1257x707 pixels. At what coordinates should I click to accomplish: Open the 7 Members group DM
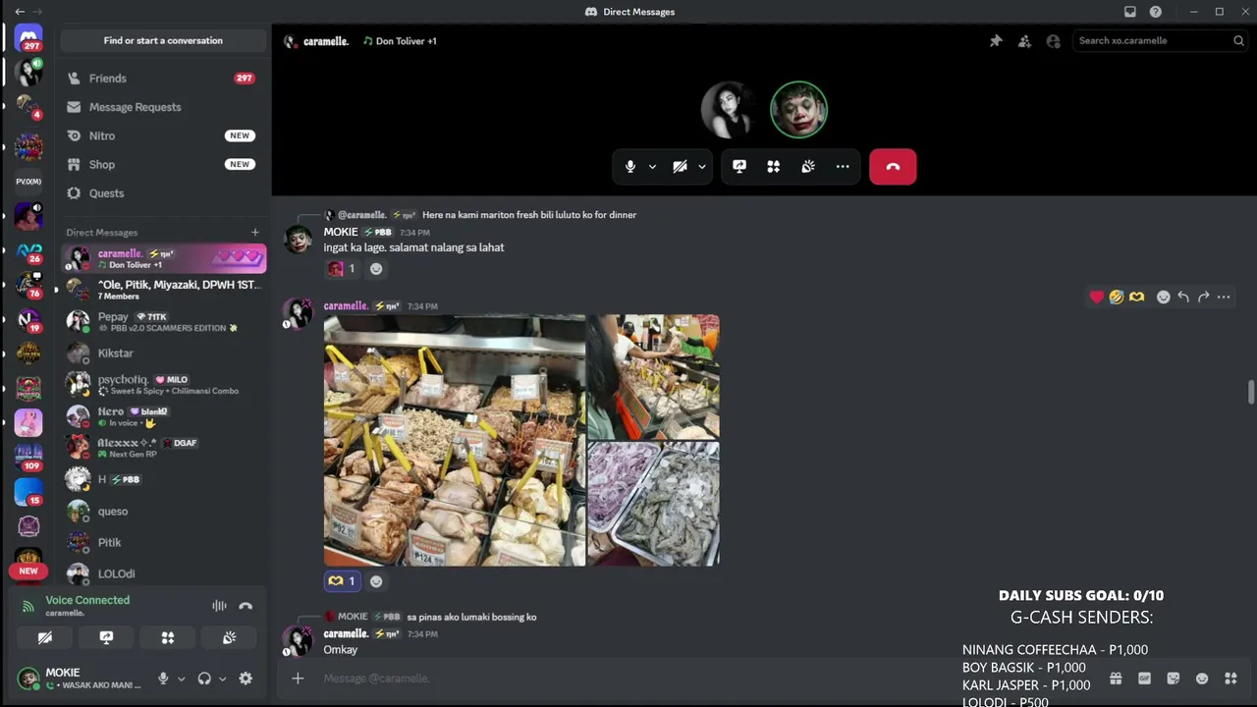click(x=163, y=290)
